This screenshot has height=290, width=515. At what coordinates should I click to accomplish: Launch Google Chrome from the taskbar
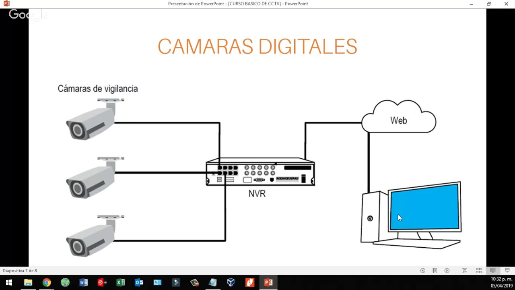[47, 282]
